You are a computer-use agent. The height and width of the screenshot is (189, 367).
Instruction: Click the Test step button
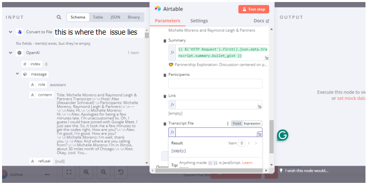click(254, 9)
